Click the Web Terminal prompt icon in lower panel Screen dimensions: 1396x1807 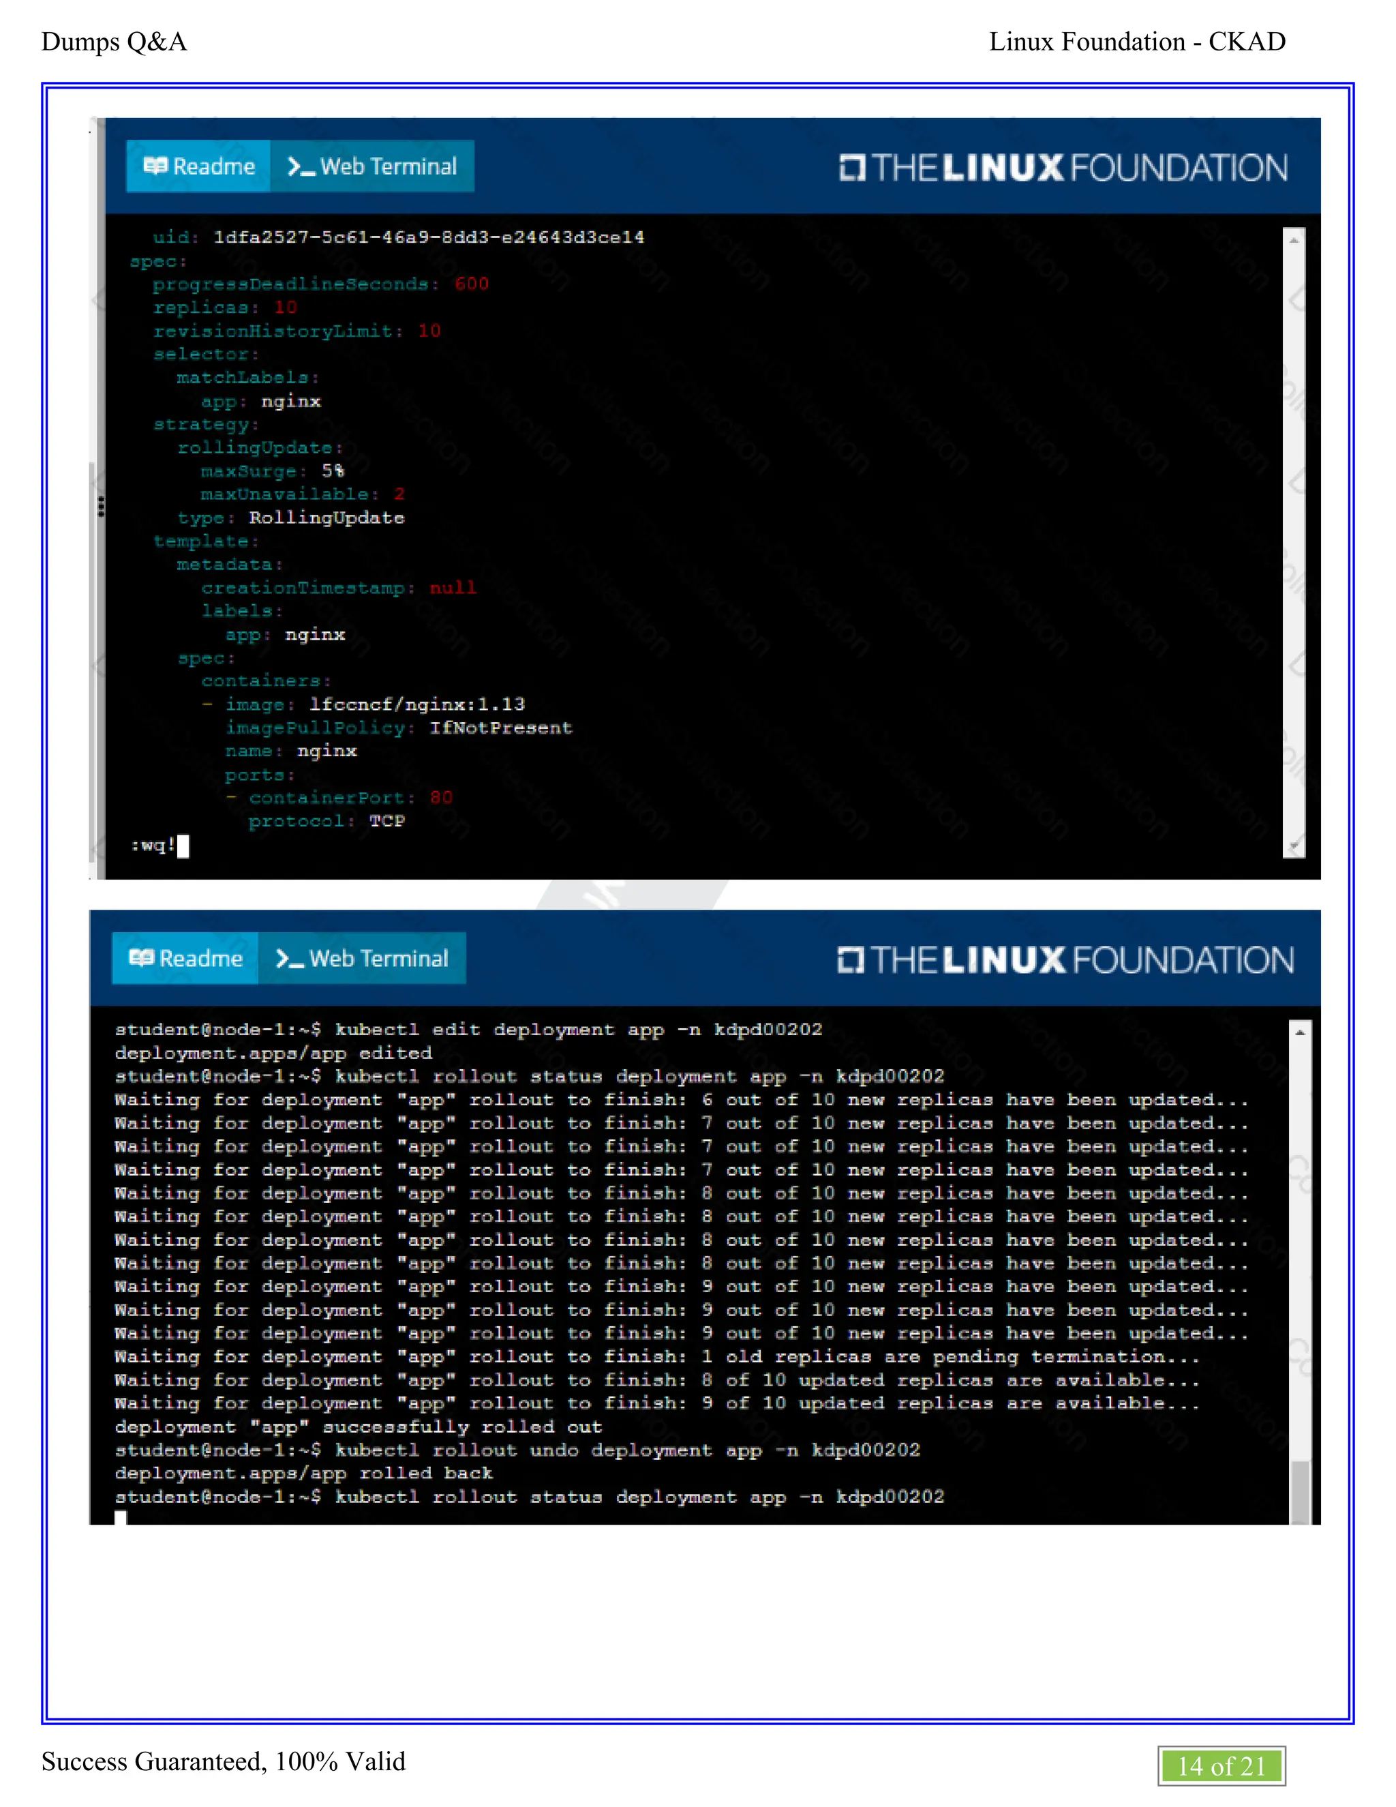coord(290,959)
